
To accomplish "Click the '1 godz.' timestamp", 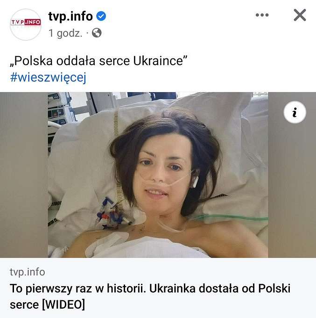I will (65, 33).
